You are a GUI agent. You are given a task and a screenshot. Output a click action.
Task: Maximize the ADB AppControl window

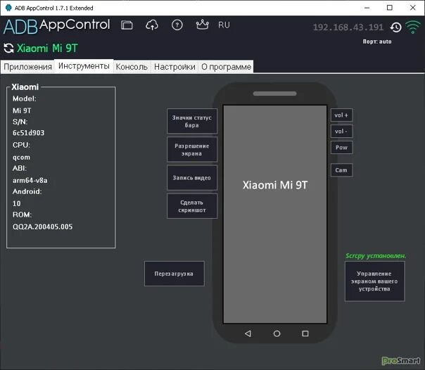click(390, 8)
